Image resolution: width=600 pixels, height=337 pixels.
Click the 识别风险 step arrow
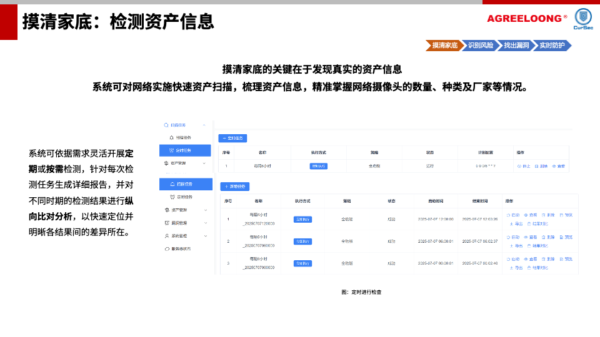pos(480,46)
